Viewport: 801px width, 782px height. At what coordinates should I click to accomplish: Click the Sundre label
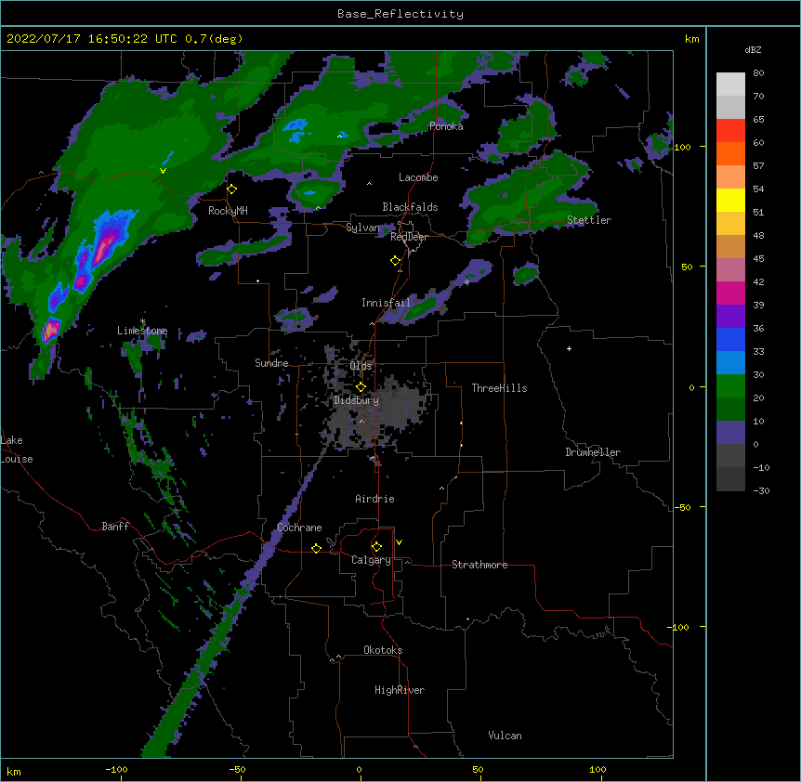(271, 363)
